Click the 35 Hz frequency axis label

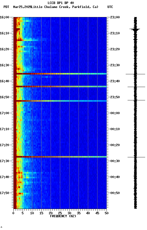tap(79, 213)
